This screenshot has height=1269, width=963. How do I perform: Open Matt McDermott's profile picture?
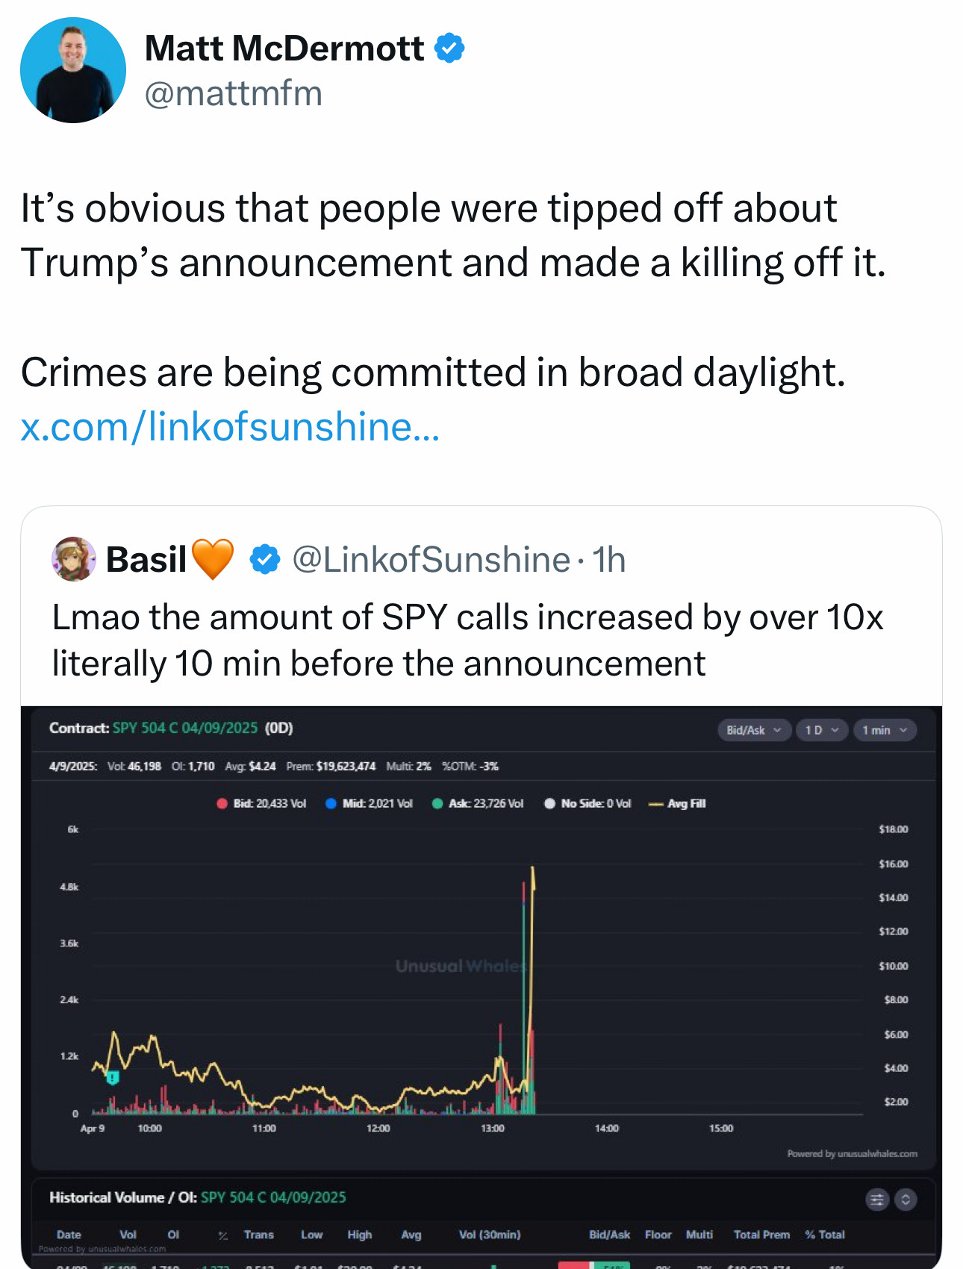click(x=73, y=70)
